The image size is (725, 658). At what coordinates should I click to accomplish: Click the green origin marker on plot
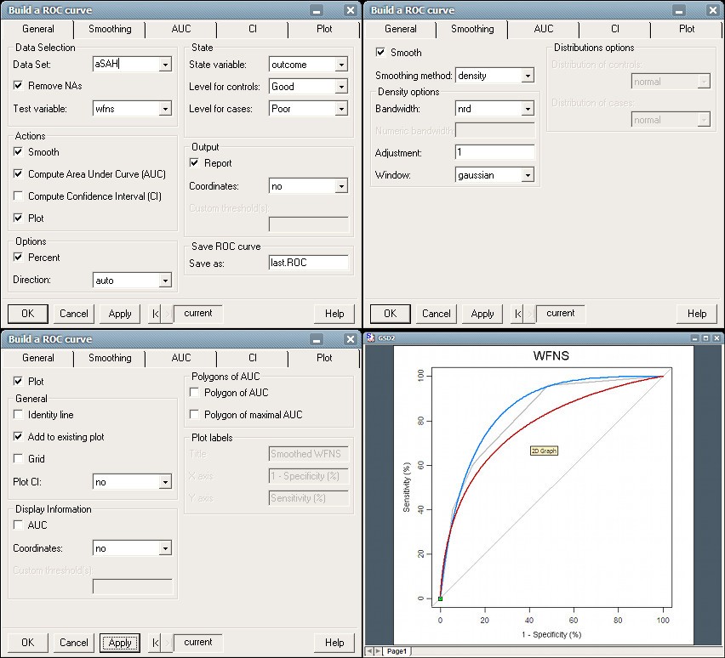(440, 598)
